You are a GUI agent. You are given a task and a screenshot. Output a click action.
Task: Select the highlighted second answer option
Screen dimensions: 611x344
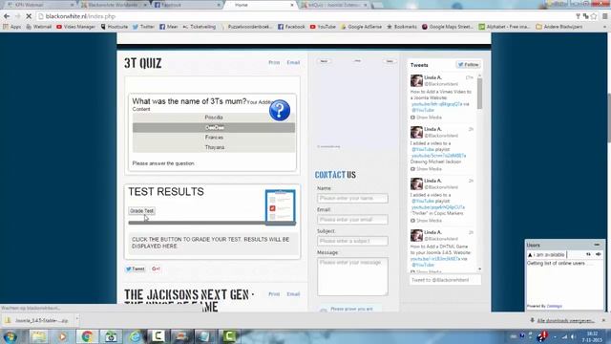click(x=214, y=127)
